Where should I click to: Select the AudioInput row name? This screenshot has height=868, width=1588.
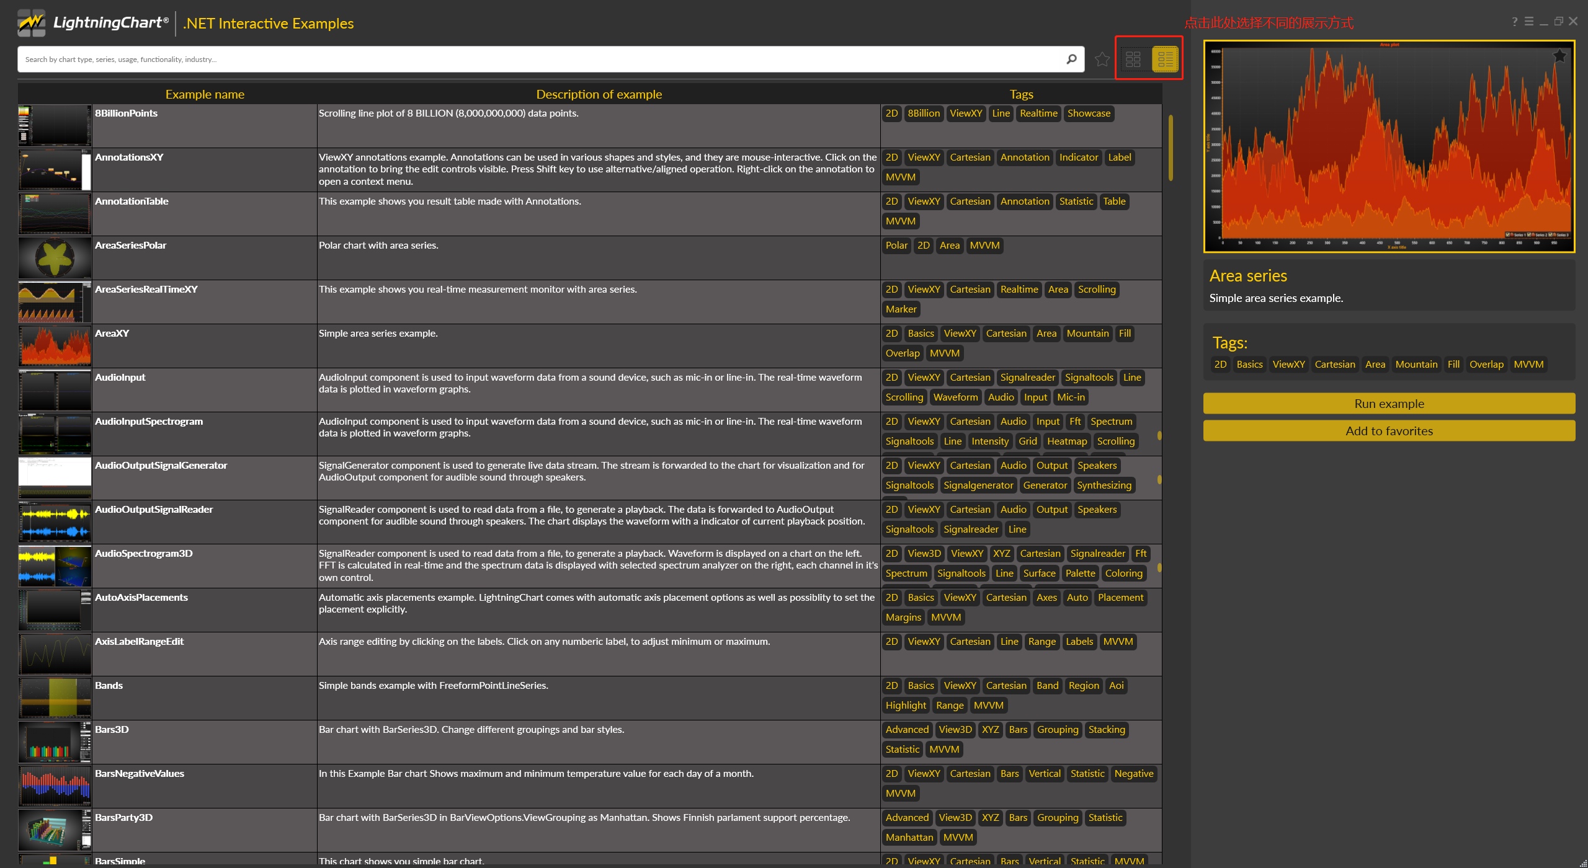tap(120, 378)
